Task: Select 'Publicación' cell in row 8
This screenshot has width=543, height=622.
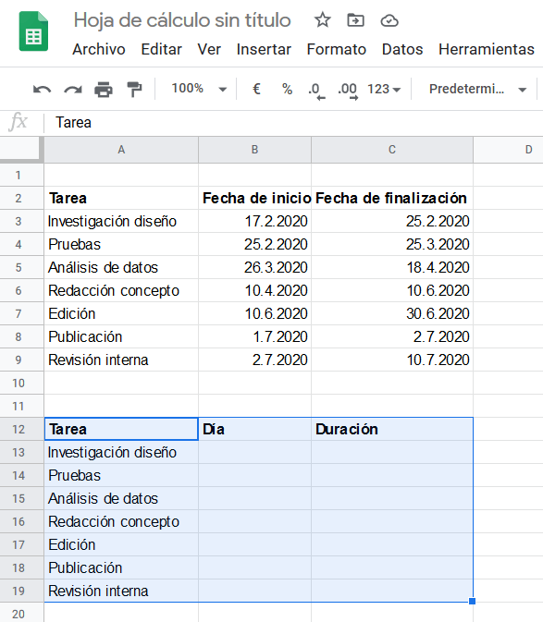Action: (x=121, y=336)
